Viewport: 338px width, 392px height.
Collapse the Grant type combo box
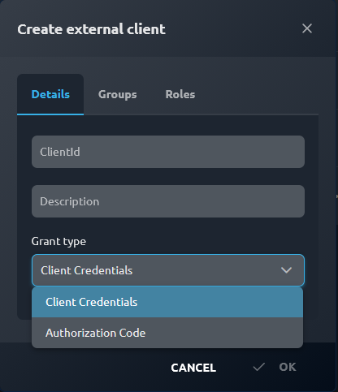pos(168,270)
